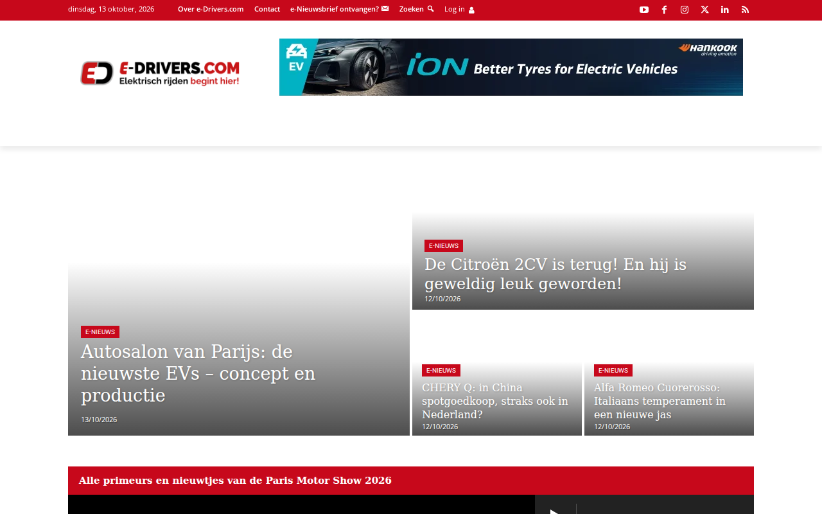The height and width of the screenshot is (514, 822).
Task: Click the 12/10/2026 date under CHERY Q article
Action: point(440,427)
